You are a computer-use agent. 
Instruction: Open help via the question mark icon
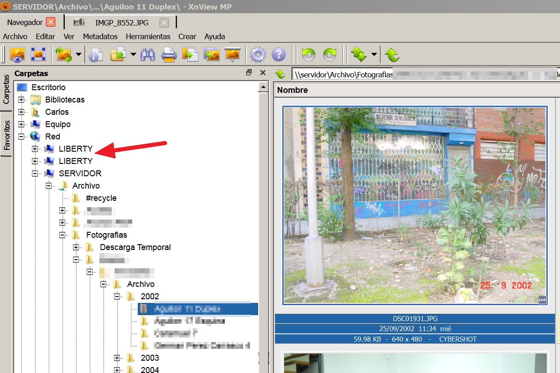pos(279,55)
